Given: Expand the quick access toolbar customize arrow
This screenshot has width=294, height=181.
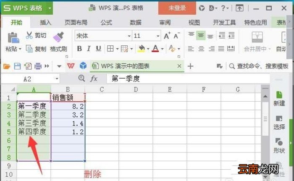Looking at the screenshot, I should tap(59, 66).
